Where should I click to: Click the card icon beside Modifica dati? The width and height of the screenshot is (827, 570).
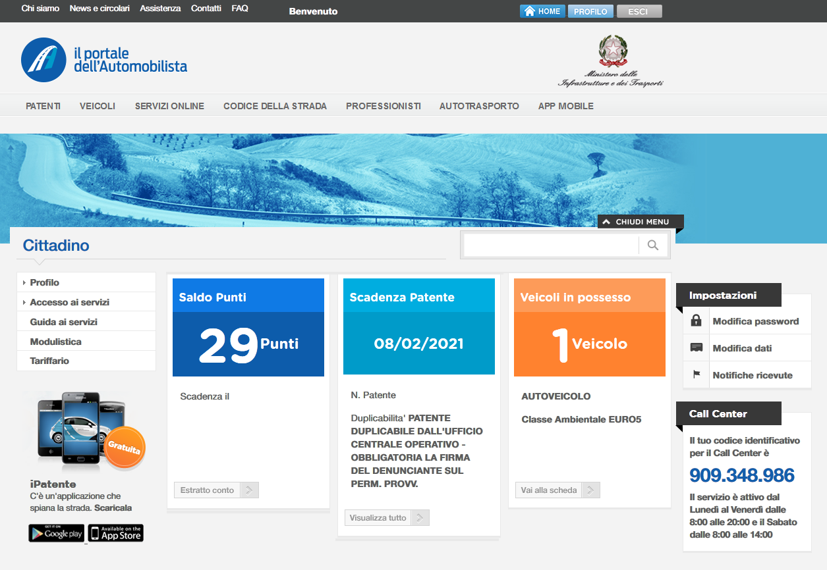[x=696, y=348]
